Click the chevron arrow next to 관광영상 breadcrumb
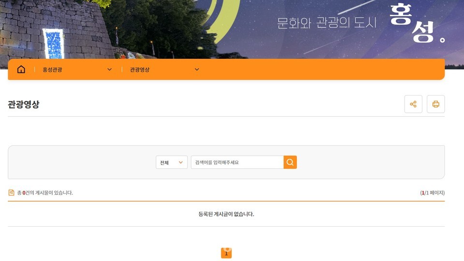The height and width of the screenshot is (261, 464). pyautogui.click(x=197, y=69)
